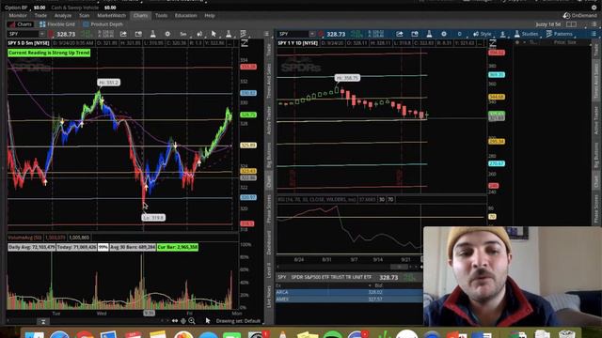Screen dimensions: 602x338
Task: Select the ARCA row in Level II
Action: click(x=349, y=292)
